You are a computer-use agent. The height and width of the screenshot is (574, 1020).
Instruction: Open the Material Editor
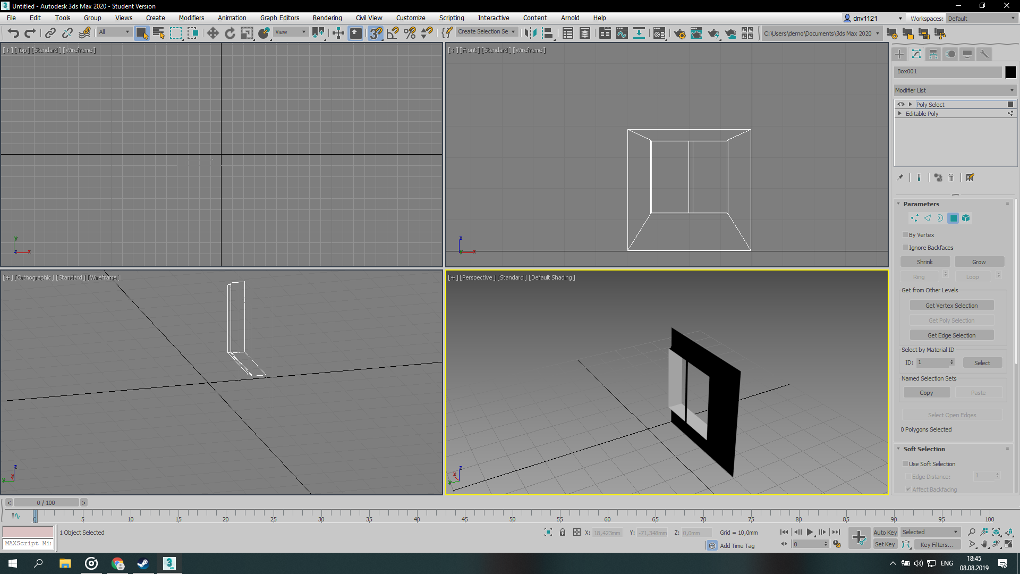659,33
